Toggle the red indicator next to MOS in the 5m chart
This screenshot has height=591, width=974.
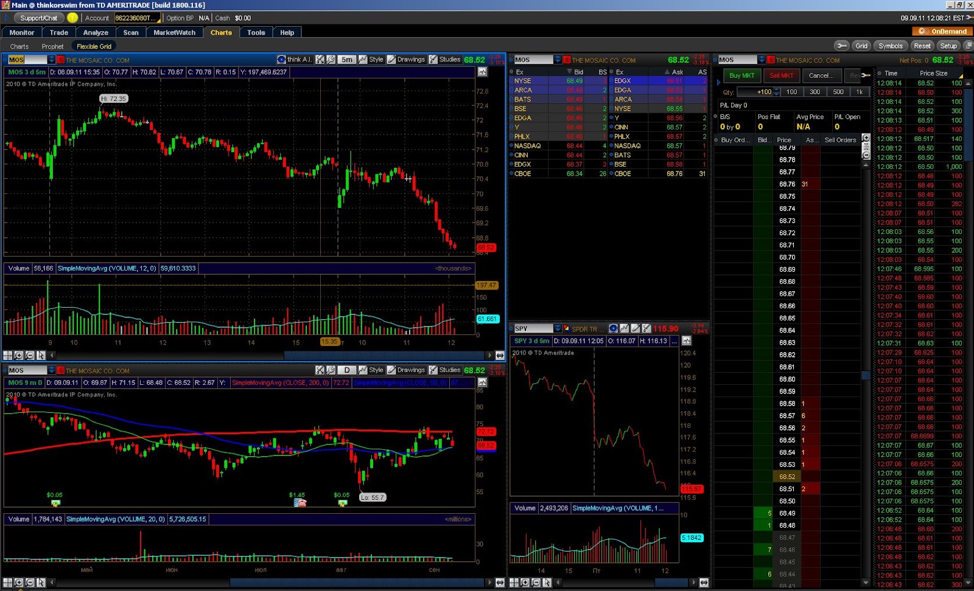[x=61, y=60]
